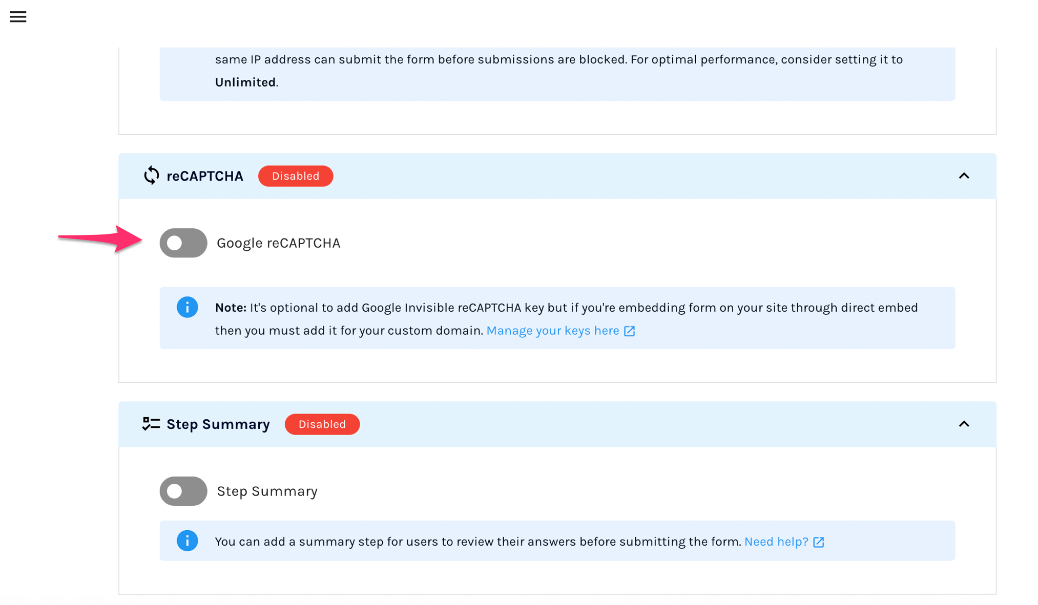Click info icon in Step Summary note

187,541
